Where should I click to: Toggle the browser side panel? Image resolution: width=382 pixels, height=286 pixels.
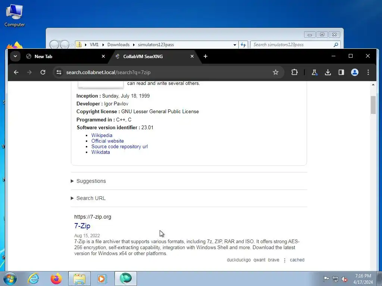click(x=341, y=72)
